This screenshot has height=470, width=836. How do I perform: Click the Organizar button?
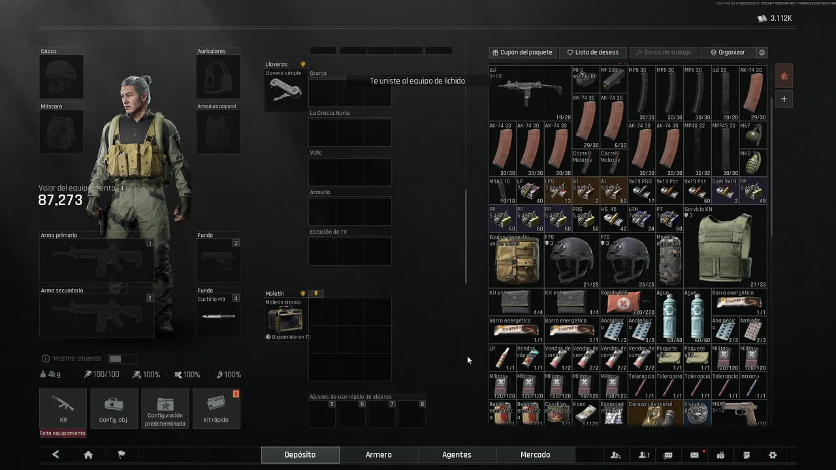tap(727, 52)
